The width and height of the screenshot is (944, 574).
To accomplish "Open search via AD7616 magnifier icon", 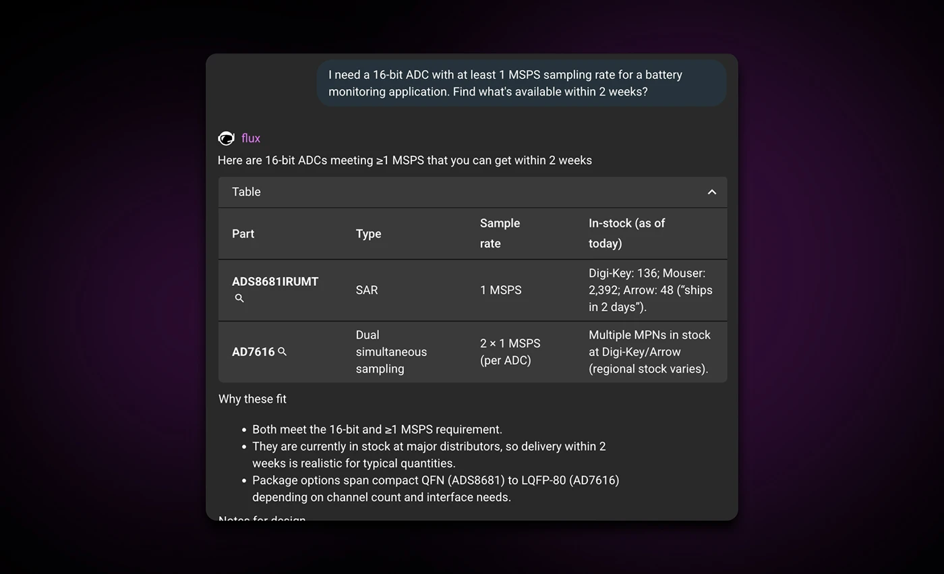I will point(283,351).
